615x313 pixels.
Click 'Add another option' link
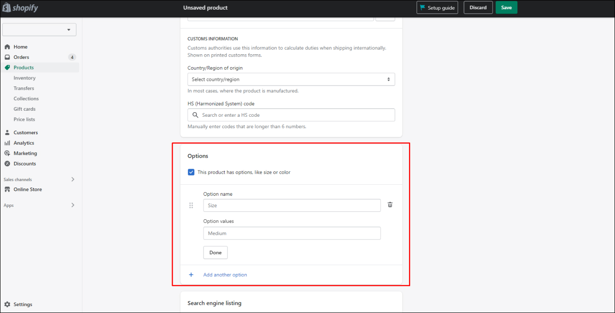click(x=225, y=275)
